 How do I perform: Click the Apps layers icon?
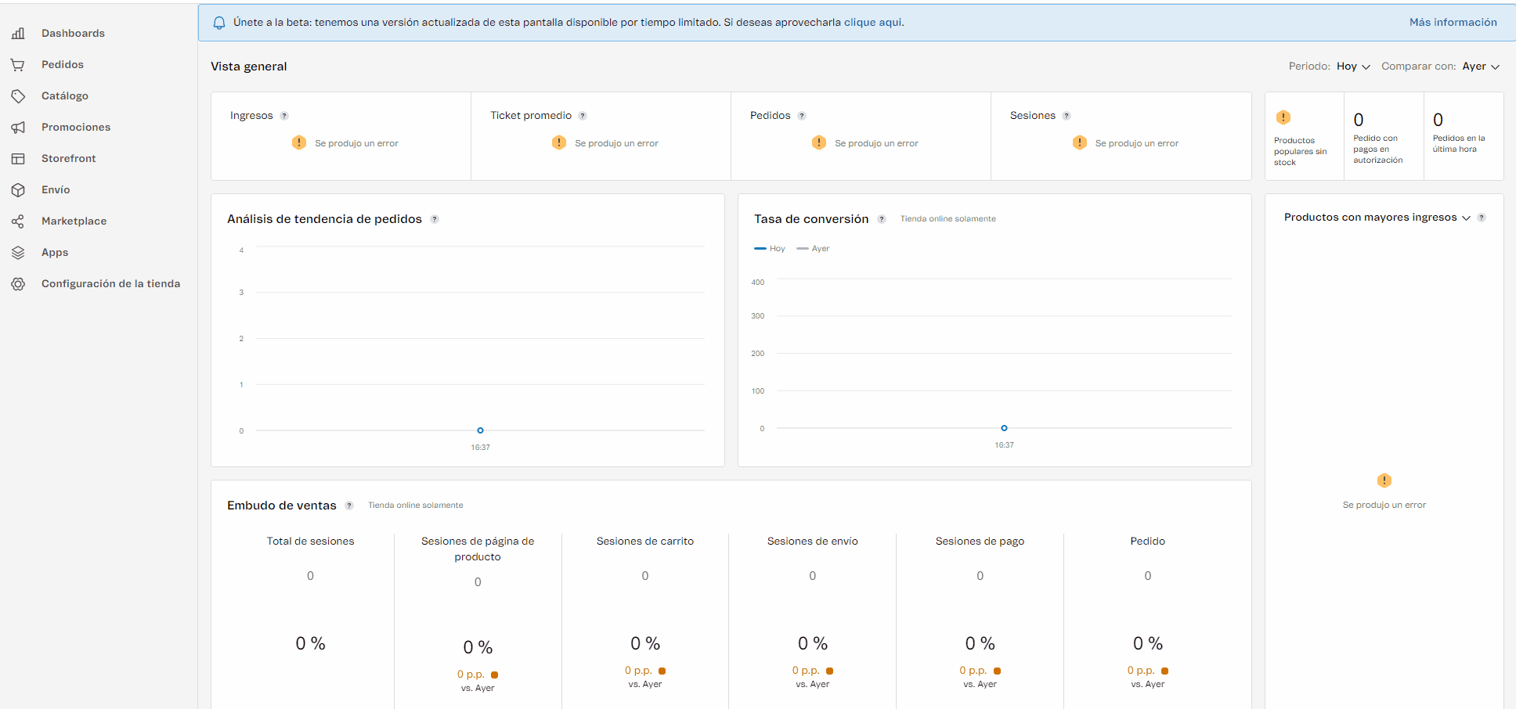(x=18, y=253)
